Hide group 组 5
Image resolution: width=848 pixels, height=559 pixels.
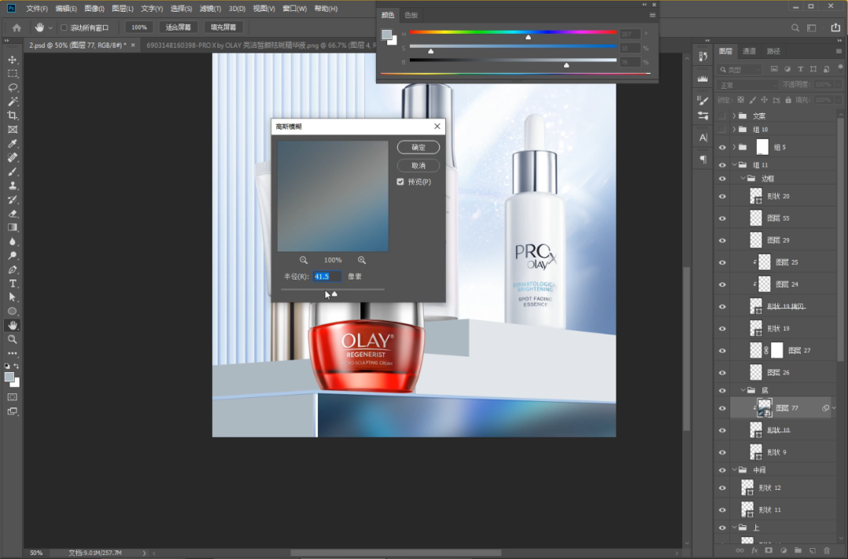tap(722, 147)
